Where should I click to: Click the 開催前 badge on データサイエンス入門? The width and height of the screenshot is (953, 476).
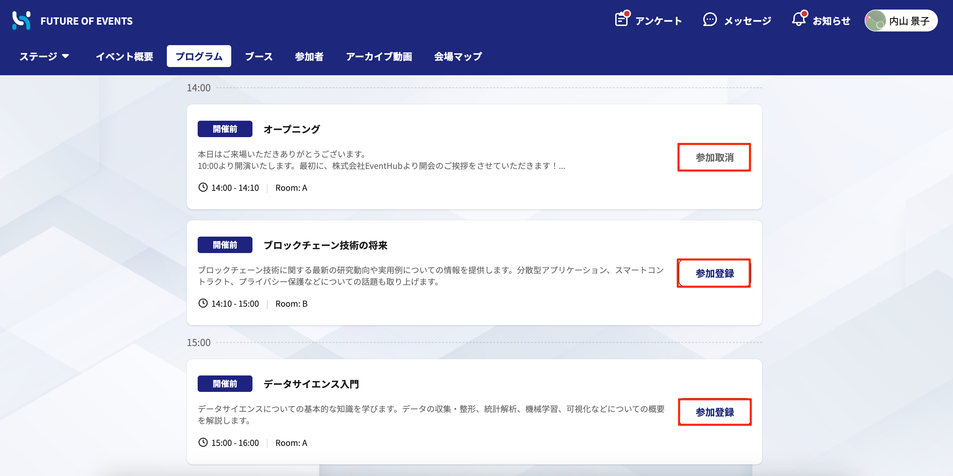(x=225, y=384)
